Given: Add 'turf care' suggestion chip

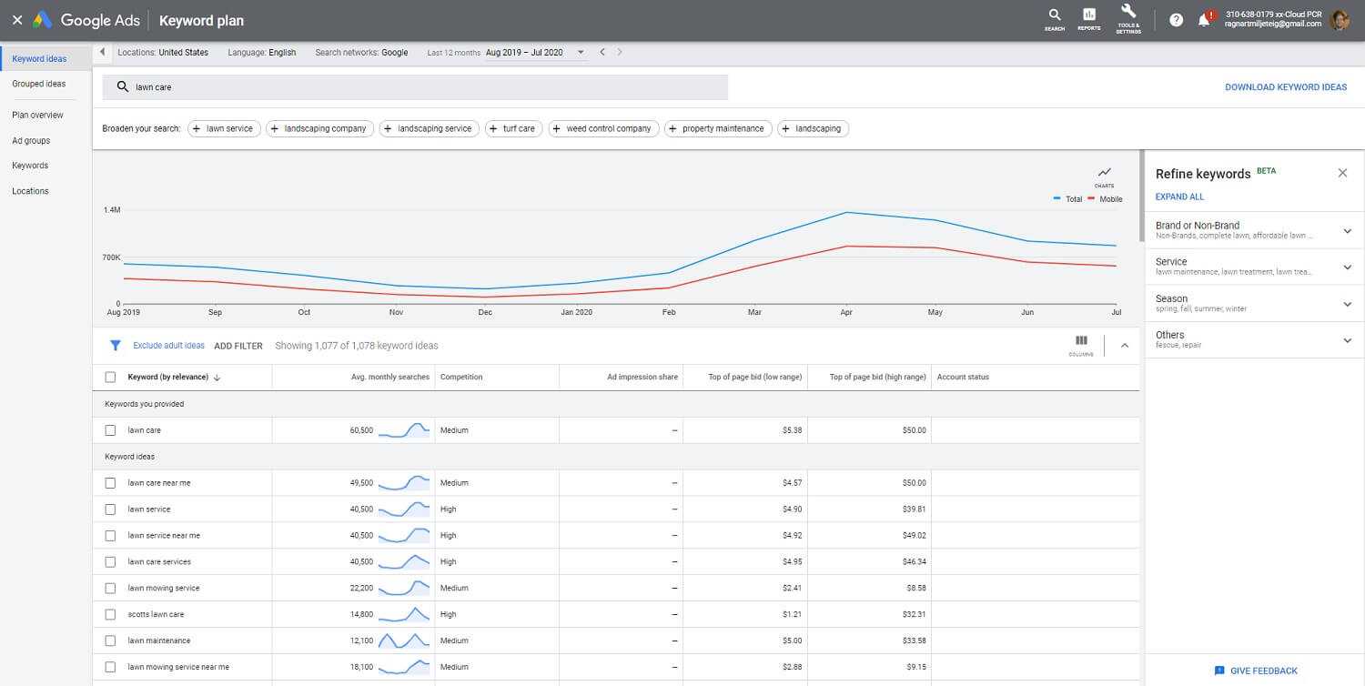Looking at the screenshot, I should 514,128.
